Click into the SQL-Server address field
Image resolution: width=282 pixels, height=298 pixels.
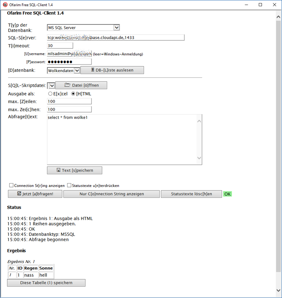pyautogui.click(x=116, y=37)
